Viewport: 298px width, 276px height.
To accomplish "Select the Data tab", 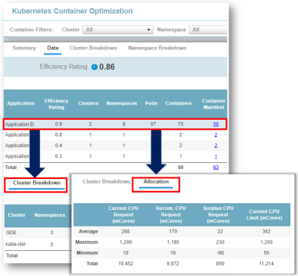I will pyautogui.click(x=53, y=48).
